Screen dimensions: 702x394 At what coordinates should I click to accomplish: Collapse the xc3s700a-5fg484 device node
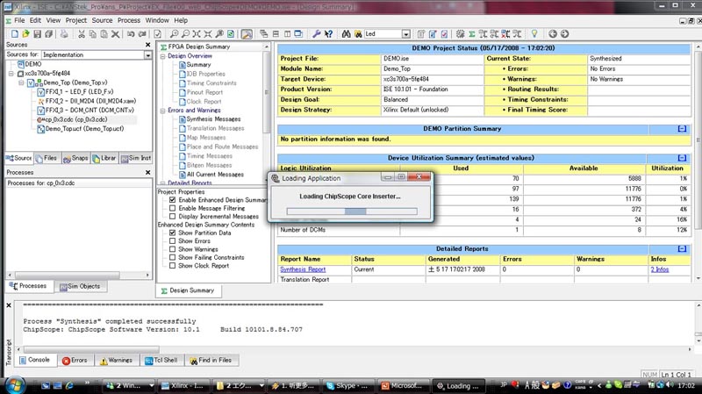coord(11,74)
